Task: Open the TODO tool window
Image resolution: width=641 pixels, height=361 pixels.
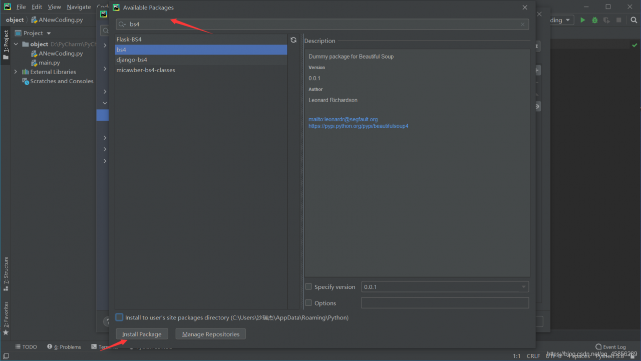Action: point(26,347)
